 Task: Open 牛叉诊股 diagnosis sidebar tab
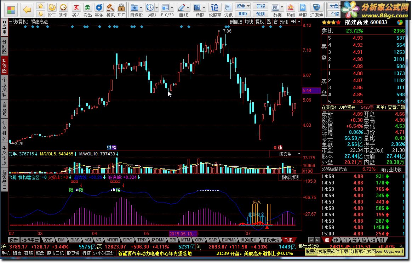tap(4, 155)
